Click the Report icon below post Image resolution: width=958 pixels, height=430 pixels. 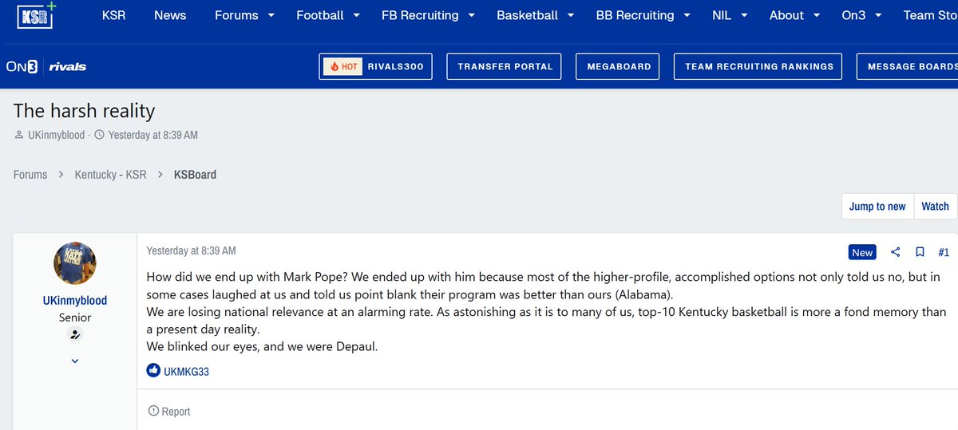tap(154, 411)
